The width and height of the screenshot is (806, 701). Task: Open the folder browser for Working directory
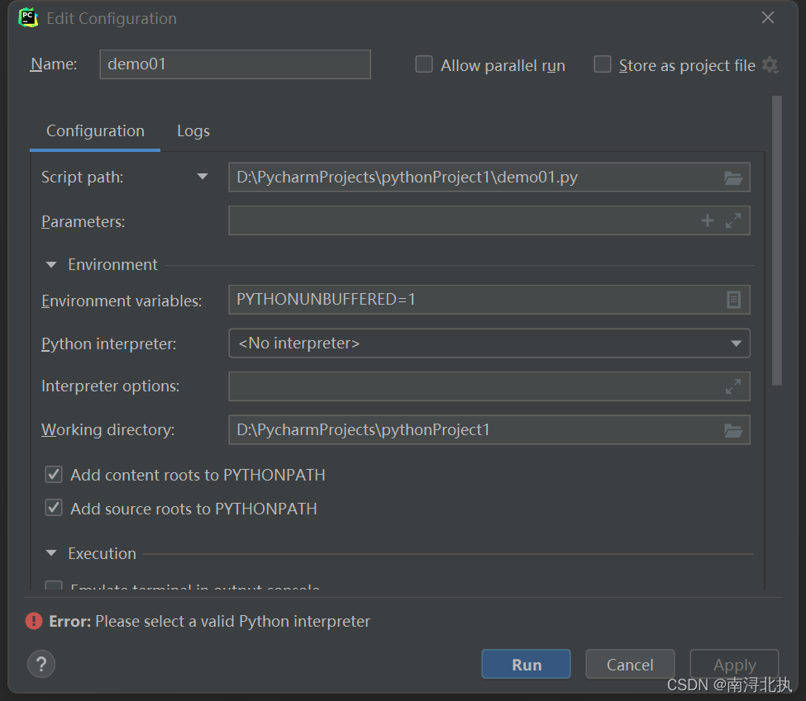click(732, 430)
